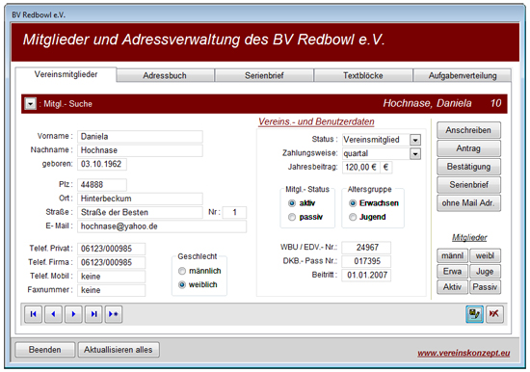The height and width of the screenshot is (372, 530).
Task: Go to the previous member record
Action: coord(53,314)
